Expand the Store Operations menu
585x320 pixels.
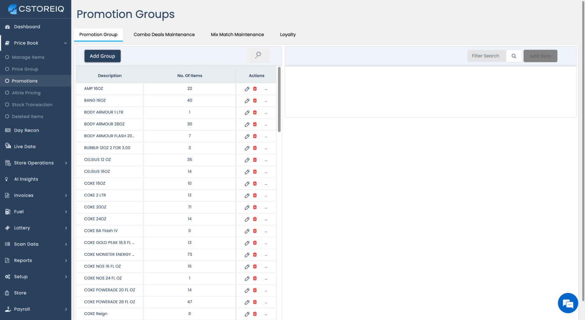[66, 163]
